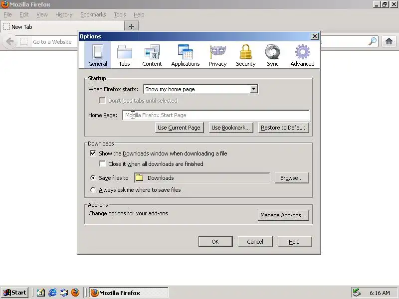Select the Save files to option

(93, 178)
